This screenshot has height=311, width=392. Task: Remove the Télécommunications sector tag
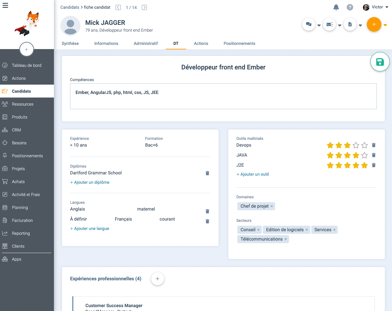point(285,239)
